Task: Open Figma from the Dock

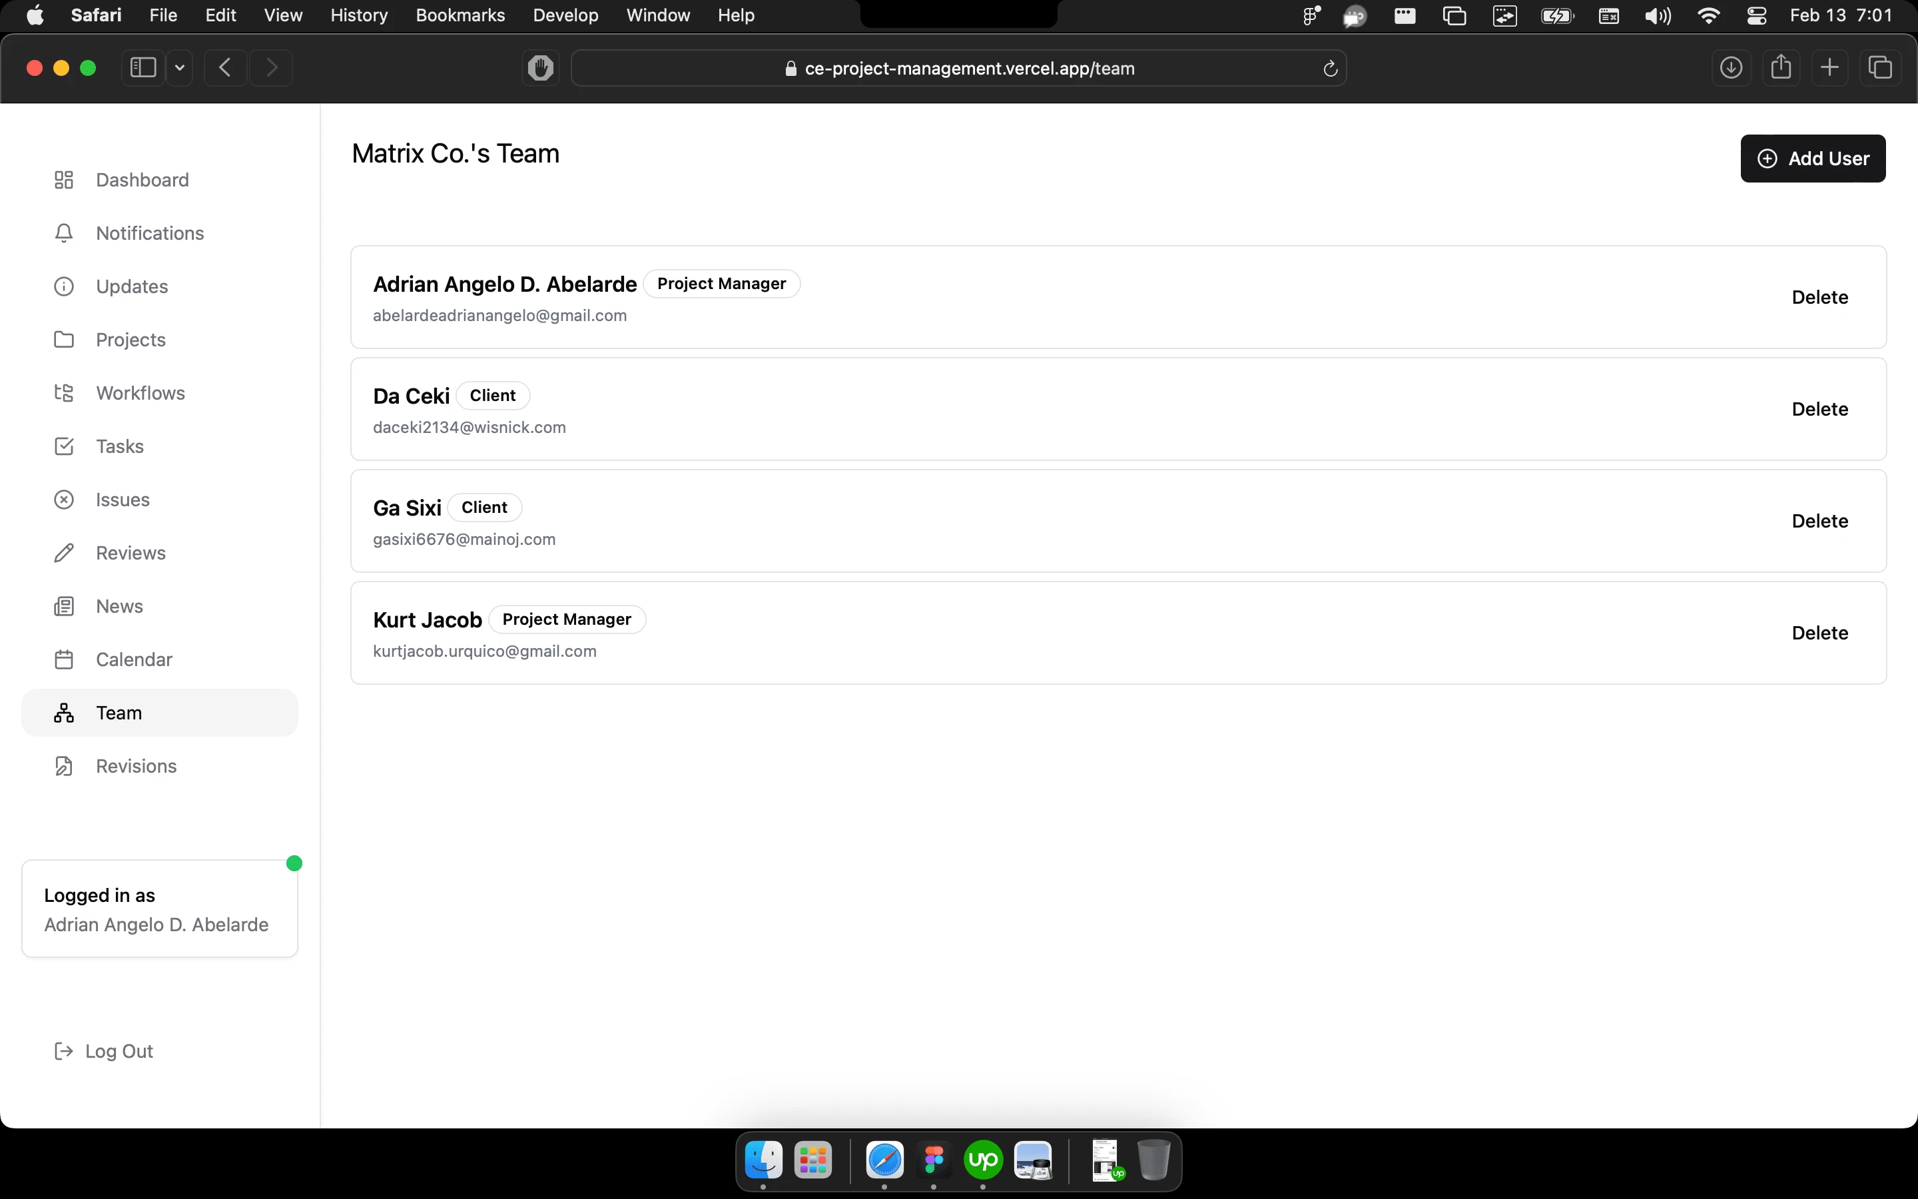Action: [934, 1161]
